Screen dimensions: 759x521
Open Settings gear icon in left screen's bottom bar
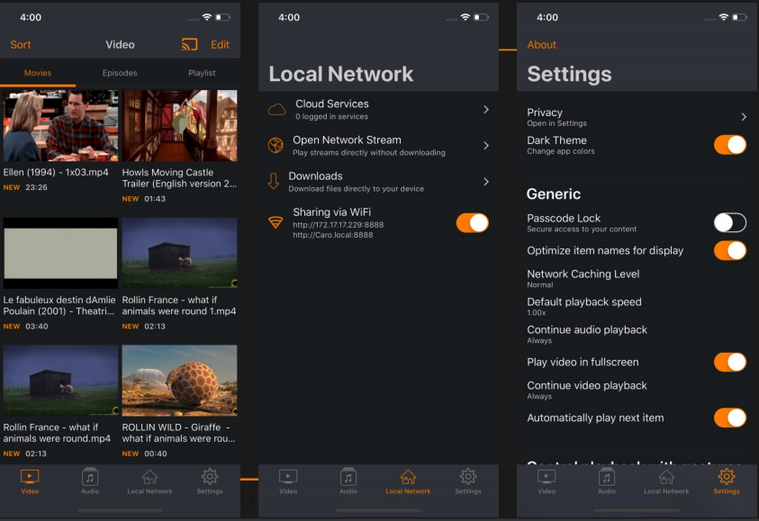pos(210,477)
